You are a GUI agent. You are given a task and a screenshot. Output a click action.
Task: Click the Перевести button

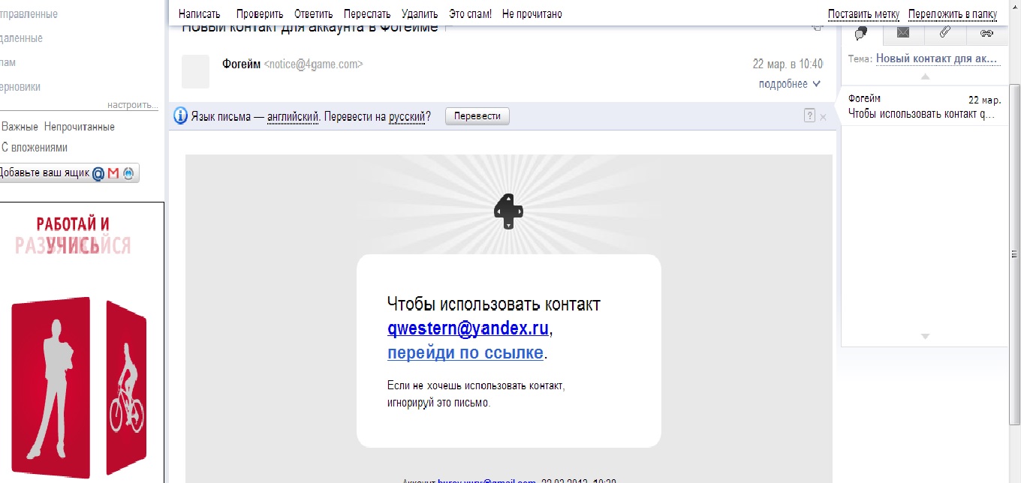pyautogui.click(x=477, y=116)
